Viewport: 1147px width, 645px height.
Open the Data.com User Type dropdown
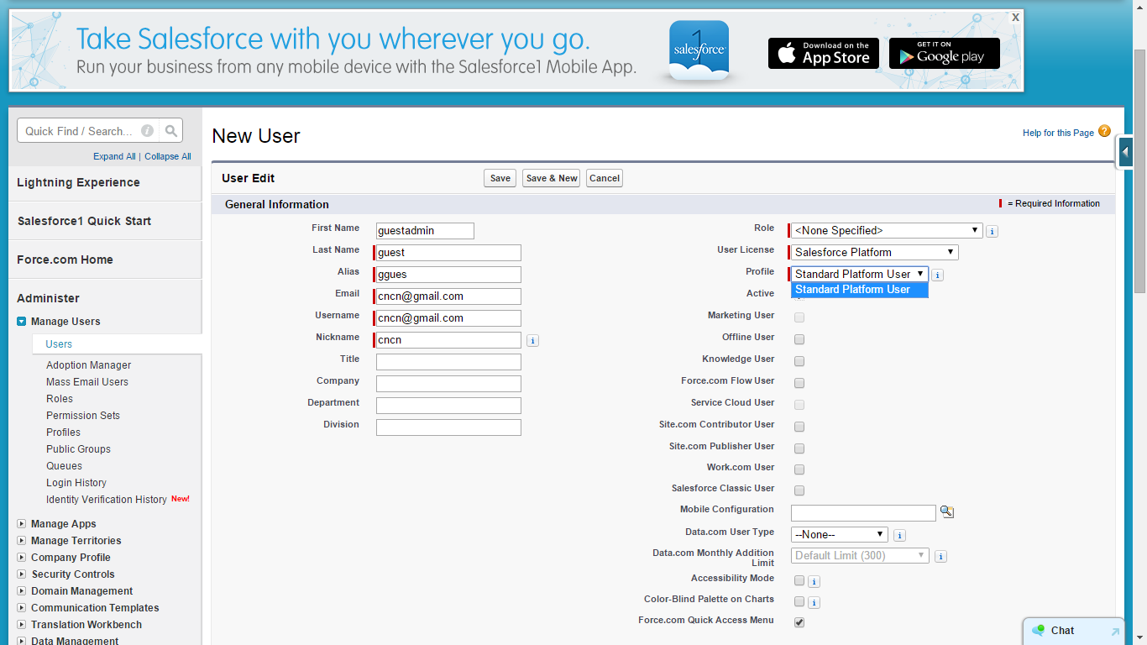click(840, 534)
